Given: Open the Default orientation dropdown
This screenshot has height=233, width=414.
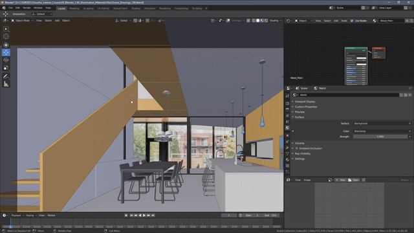Looking at the screenshot, I should click(x=41, y=14).
